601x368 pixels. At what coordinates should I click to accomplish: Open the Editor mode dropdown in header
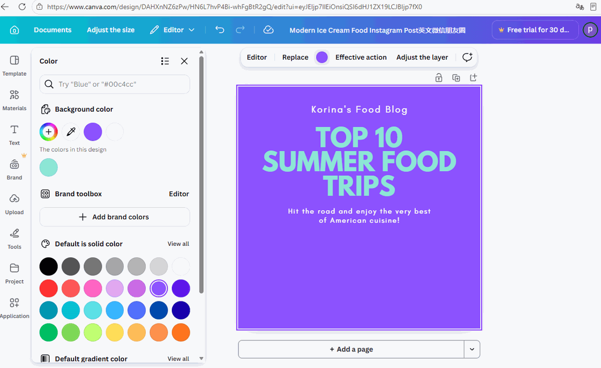[x=173, y=30]
